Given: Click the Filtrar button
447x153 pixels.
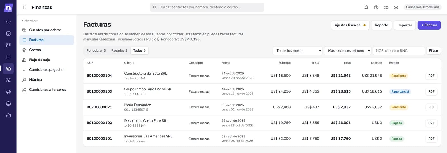Looking at the screenshot, I should [433, 51].
